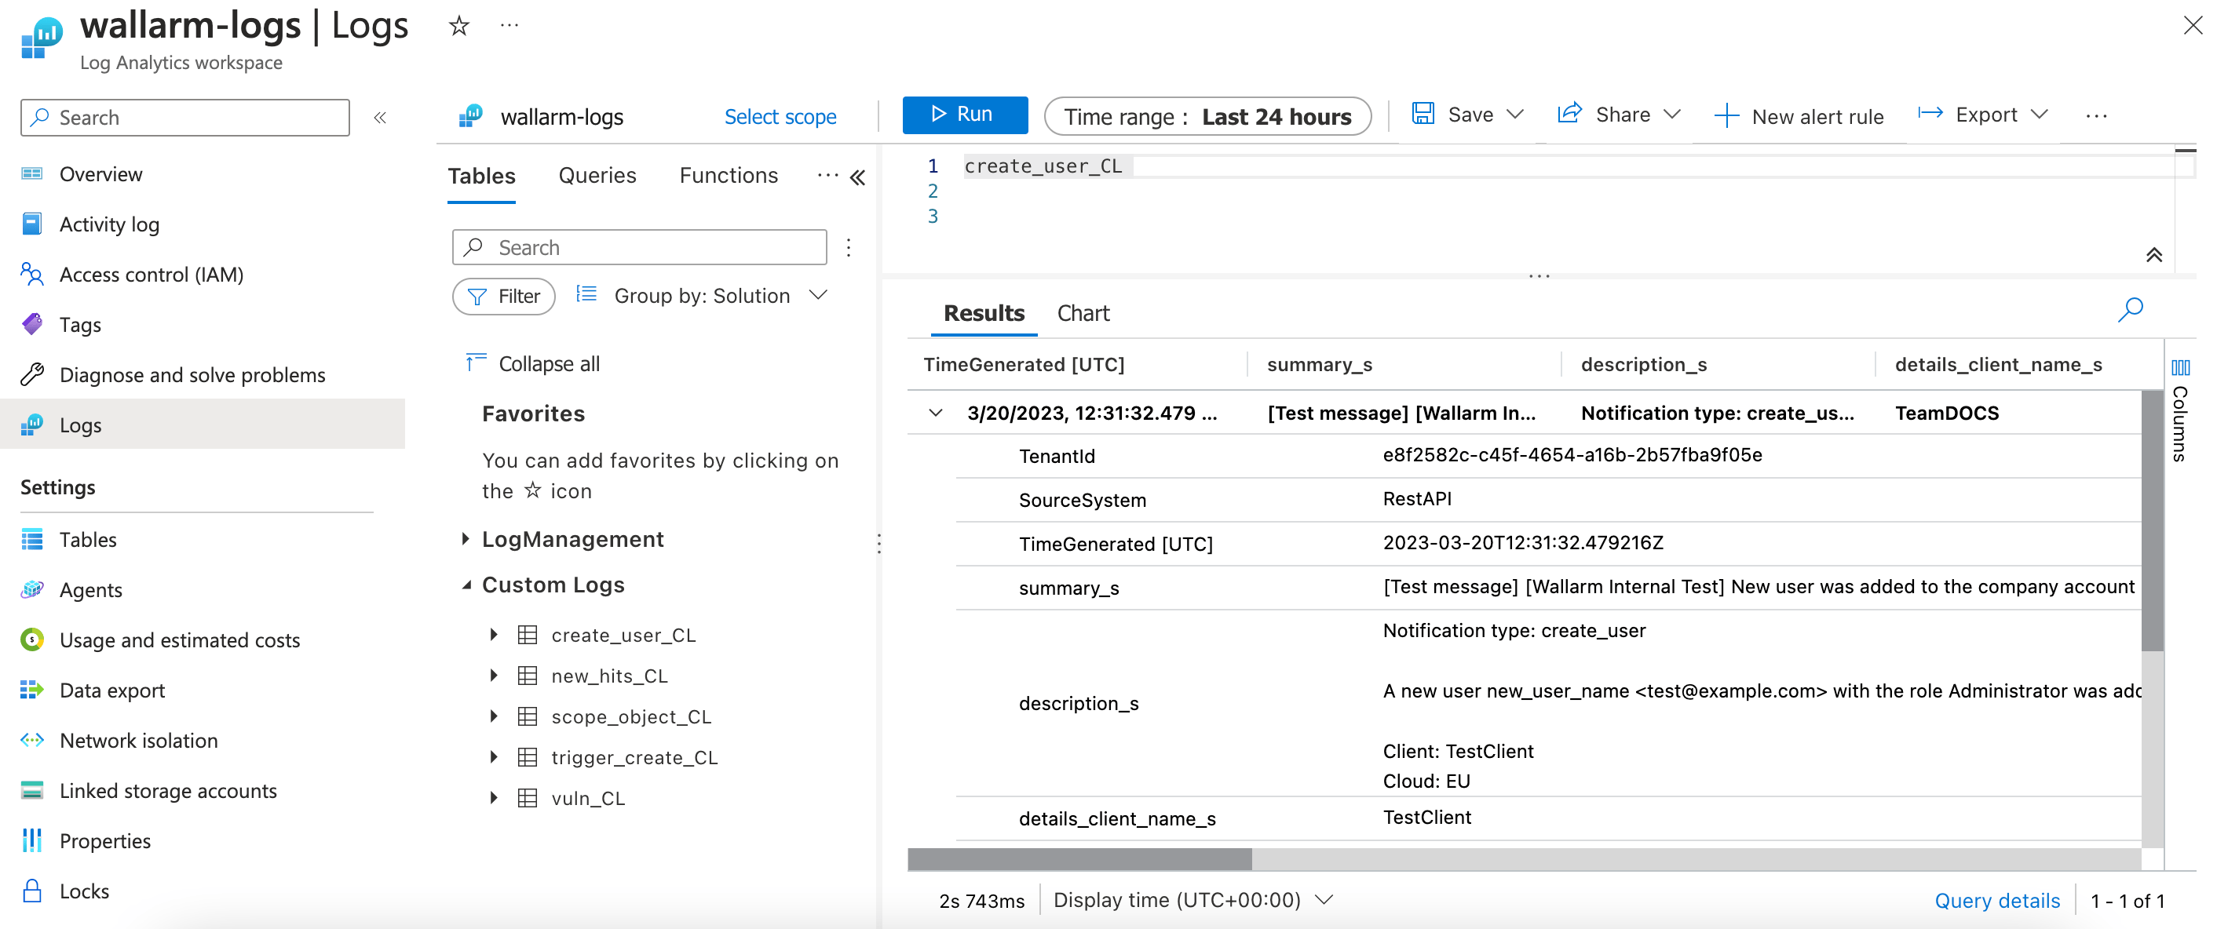Click the search magnifier icon in the Results pane
This screenshot has height=929, width=2217.
pos(2129,310)
